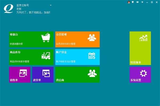Open 会员管理 member management tile

[77, 39]
